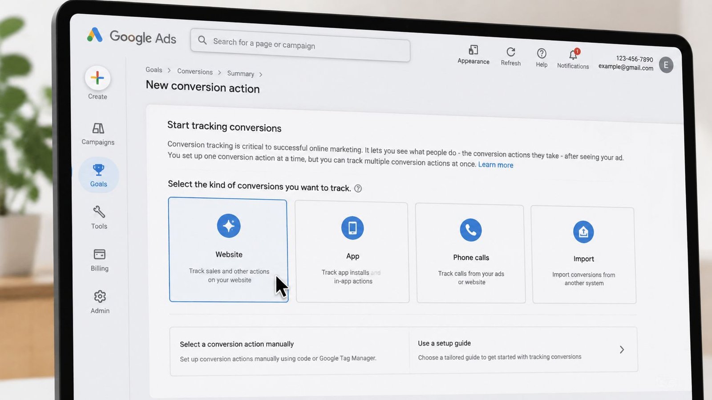Go to Conversions breadcrumb

(x=195, y=72)
